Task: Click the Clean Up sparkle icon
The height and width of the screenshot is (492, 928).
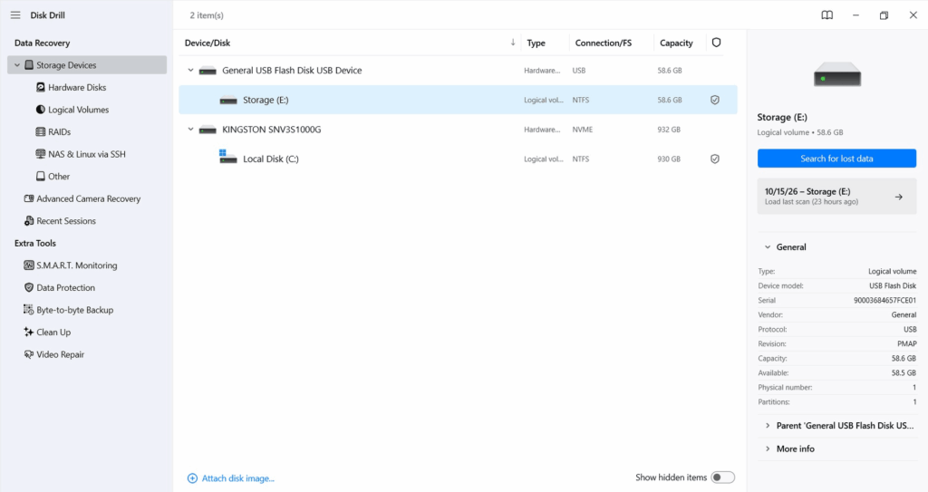Action: click(x=28, y=333)
